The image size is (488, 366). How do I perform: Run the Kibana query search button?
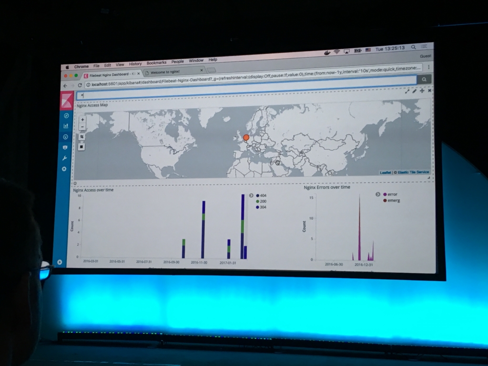click(x=424, y=80)
